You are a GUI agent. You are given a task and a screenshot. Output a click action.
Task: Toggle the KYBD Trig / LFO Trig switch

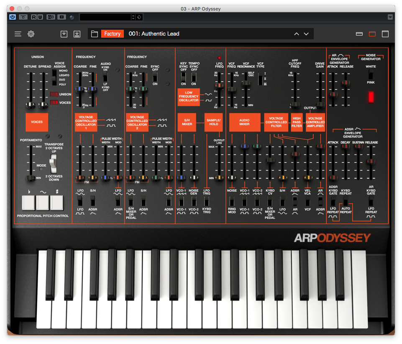207,202
